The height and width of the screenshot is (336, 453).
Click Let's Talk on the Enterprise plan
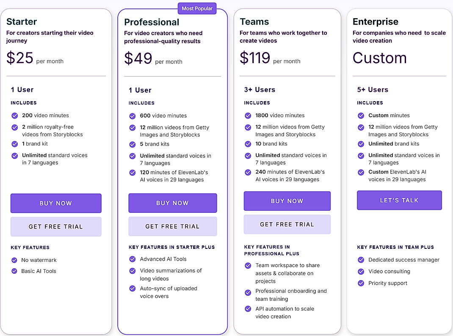click(x=399, y=200)
